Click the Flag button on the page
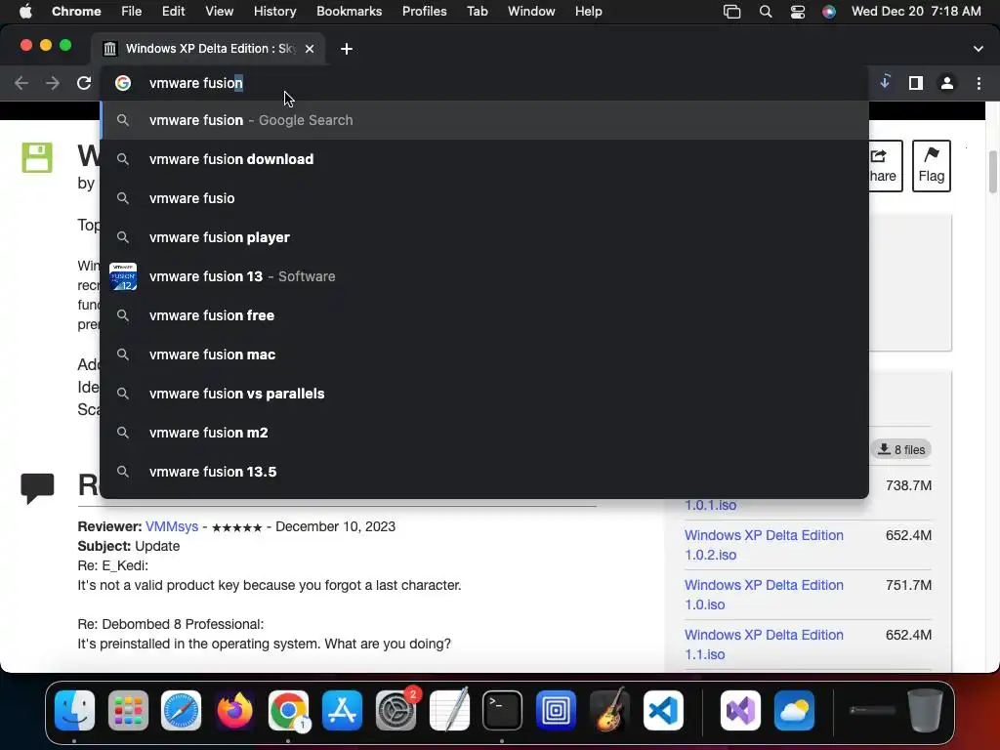Image resolution: width=1000 pixels, height=750 pixels. (x=931, y=166)
